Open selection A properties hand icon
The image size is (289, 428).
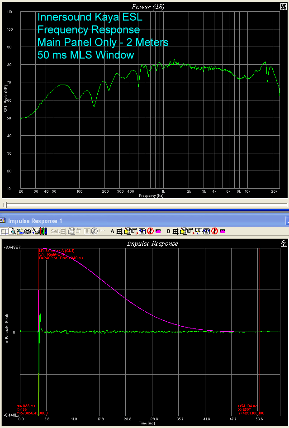(x=127, y=232)
